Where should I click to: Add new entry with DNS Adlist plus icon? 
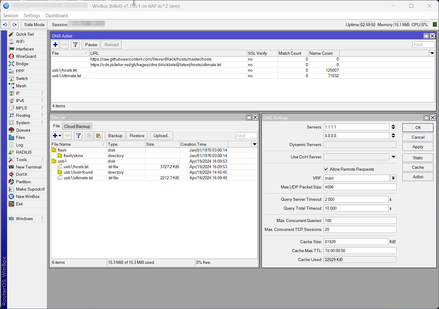pos(55,45)
